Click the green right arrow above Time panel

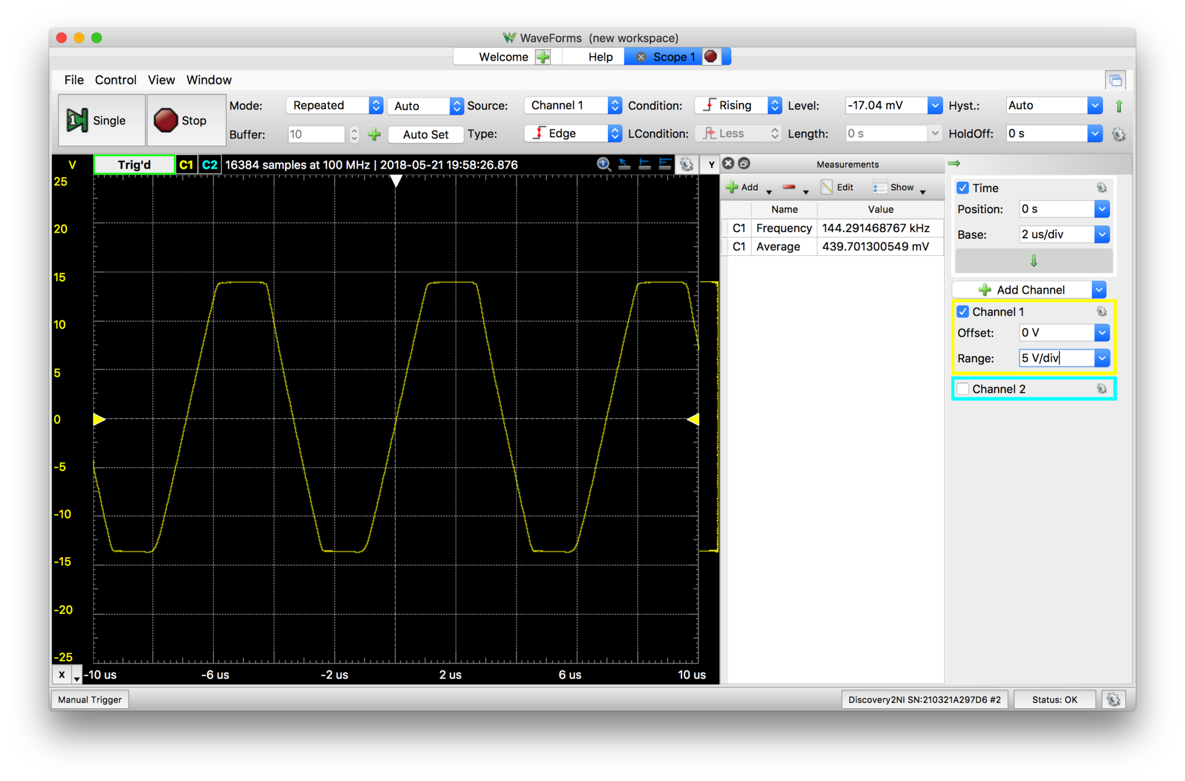click(954, 163)
